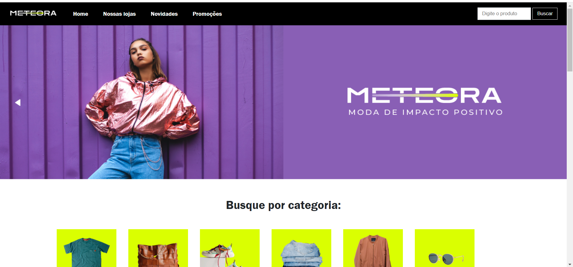573x267 pixels.
Task: View the Promoções section
Action: 207,14
